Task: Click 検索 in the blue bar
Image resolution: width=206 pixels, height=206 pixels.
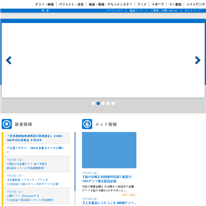Action: point(45,11)
